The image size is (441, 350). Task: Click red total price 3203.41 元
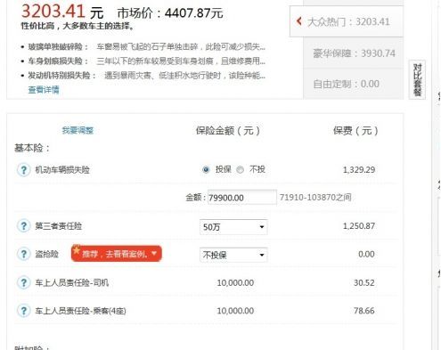[x=62, y=12]
